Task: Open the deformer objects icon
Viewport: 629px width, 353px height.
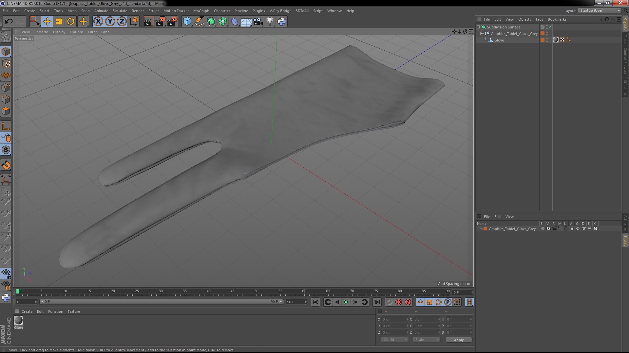Action: pyautogui.click(x=235, y=22)
